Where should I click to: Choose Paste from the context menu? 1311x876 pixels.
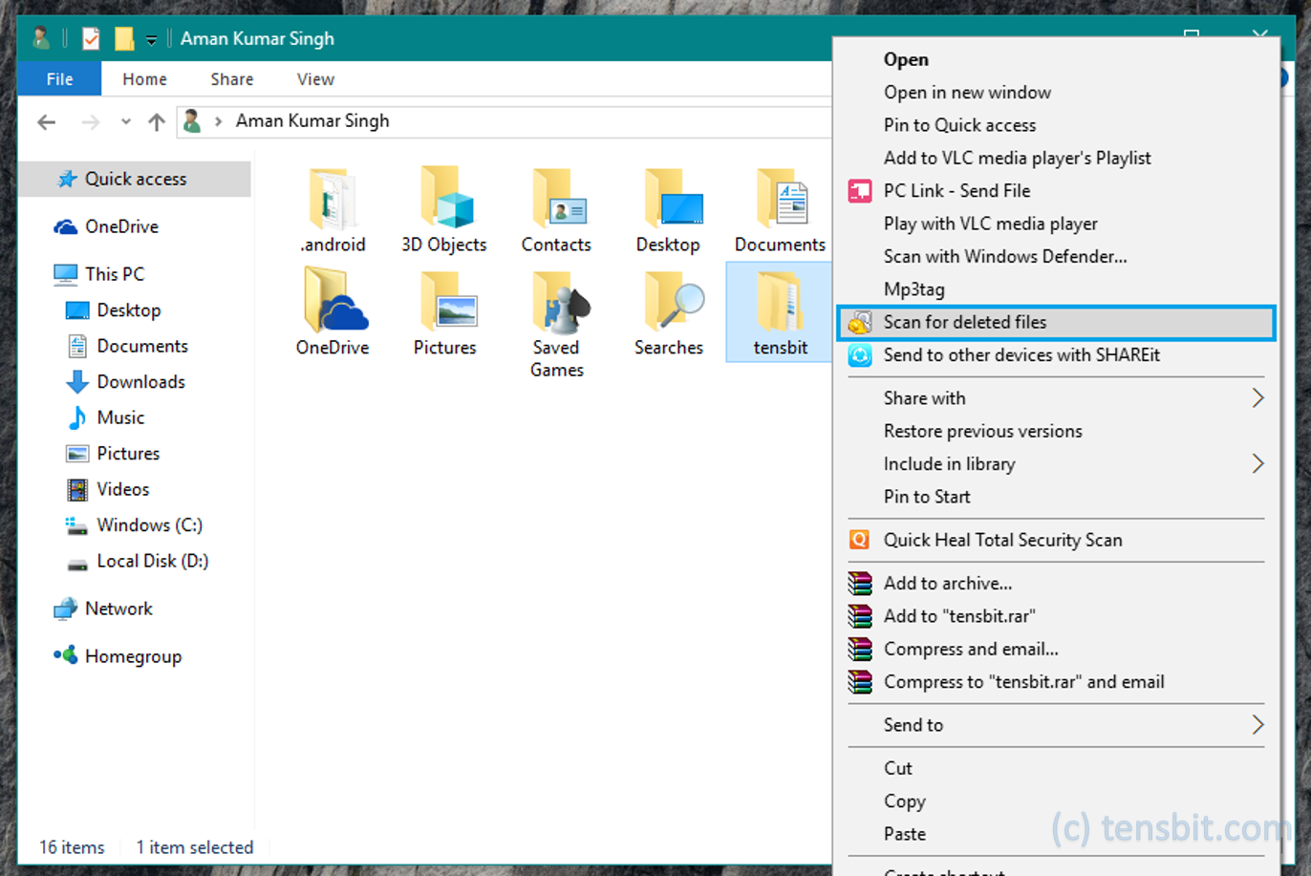click(x=904, y=834)
